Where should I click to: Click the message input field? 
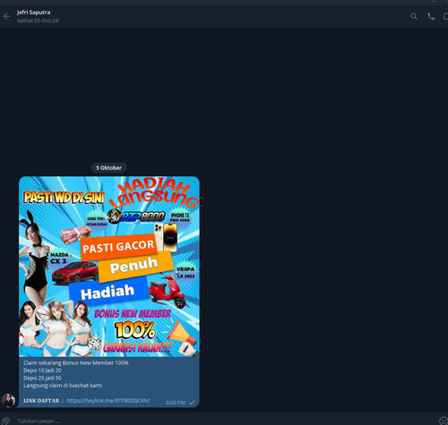pyautogui.click(x=224, y=421)
